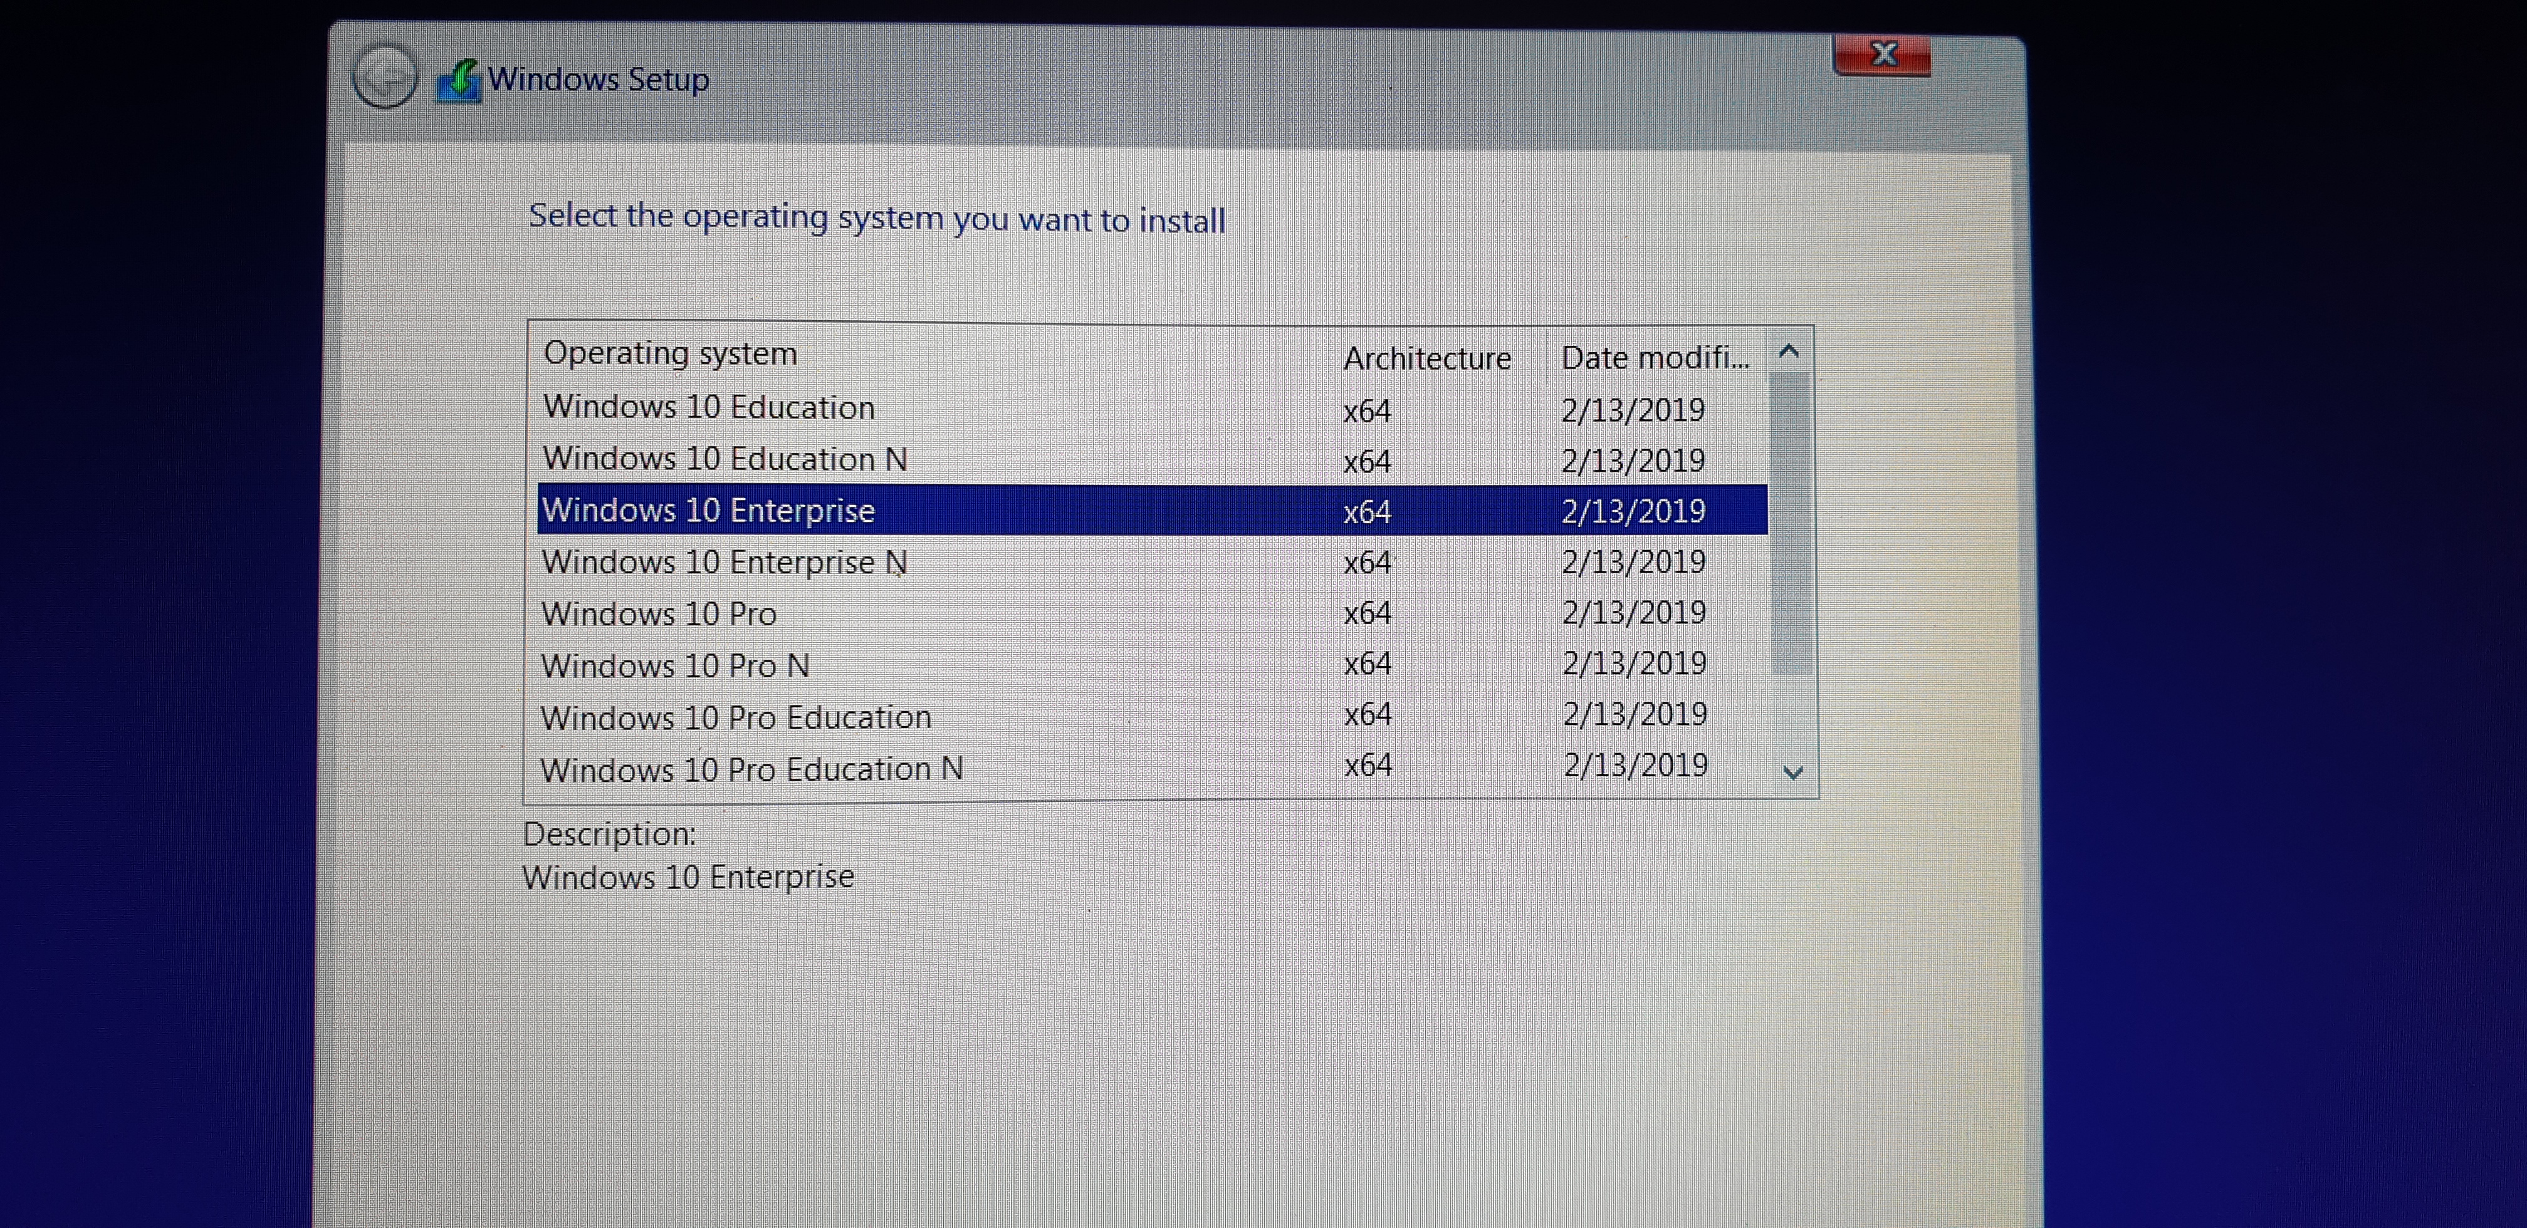Select Windows 10 Education from the list
The image size is (2527, 1228).
1152,408
